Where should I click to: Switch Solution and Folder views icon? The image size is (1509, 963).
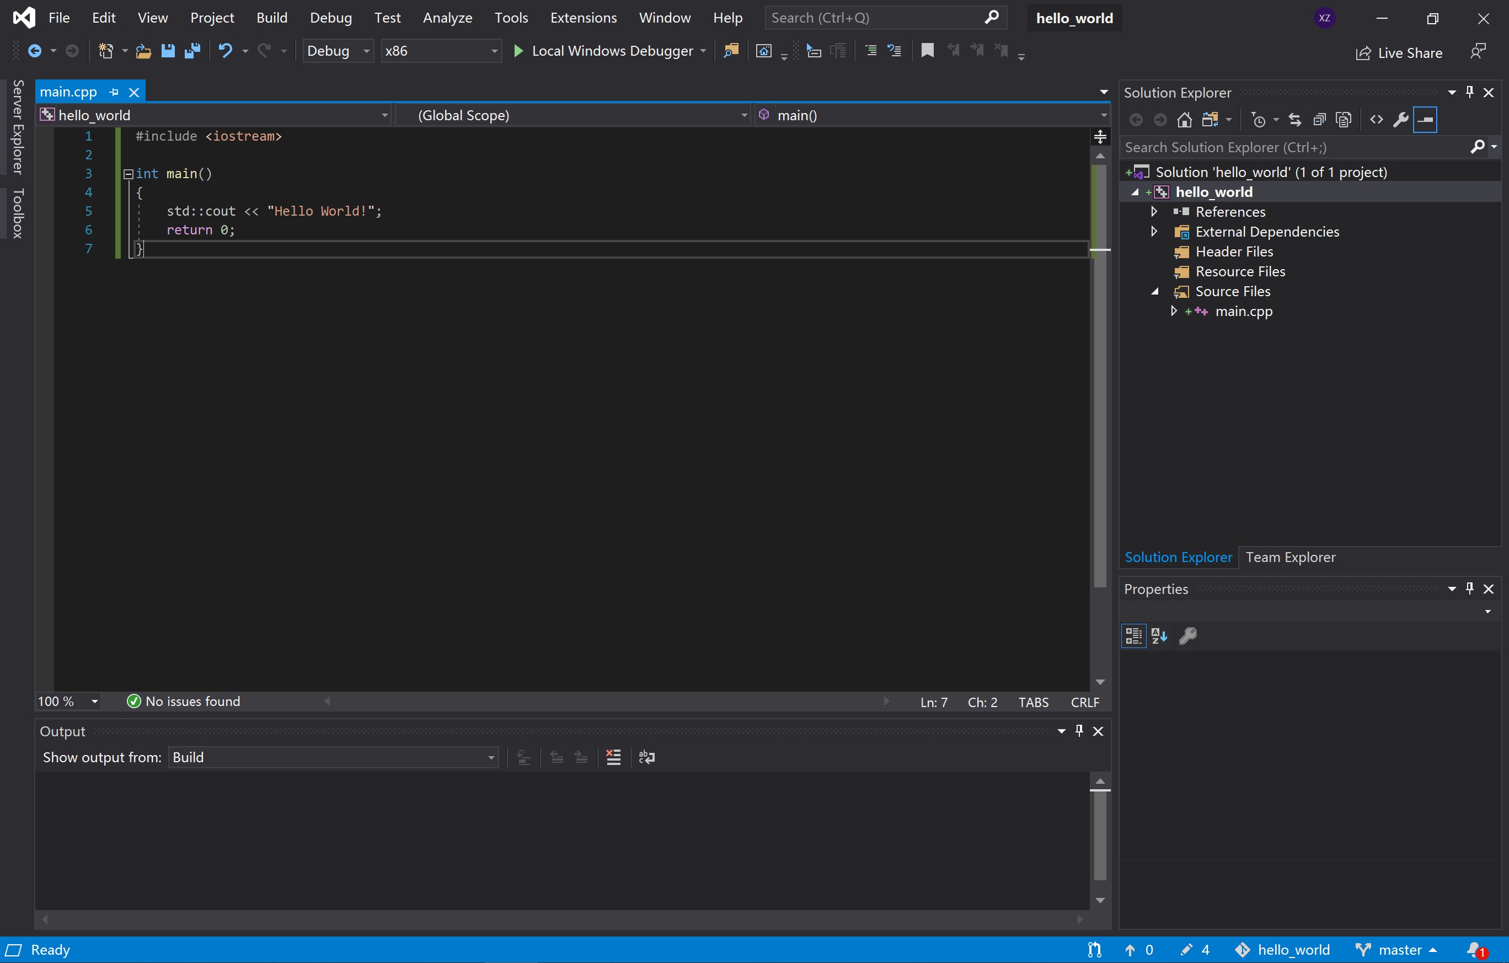(1210, 120)
